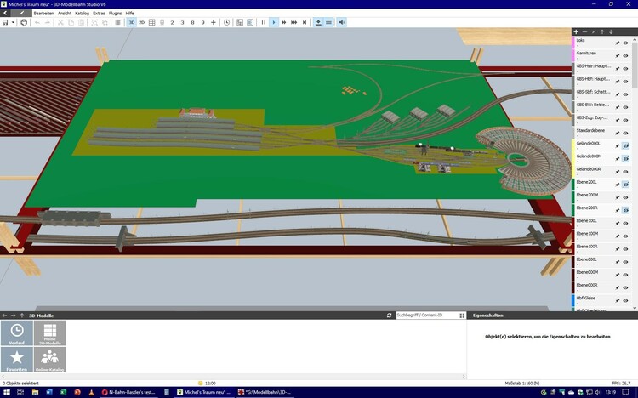638x398 pixels.
Task: Toggle sound speaker icon
Action: tap(342, 22)
